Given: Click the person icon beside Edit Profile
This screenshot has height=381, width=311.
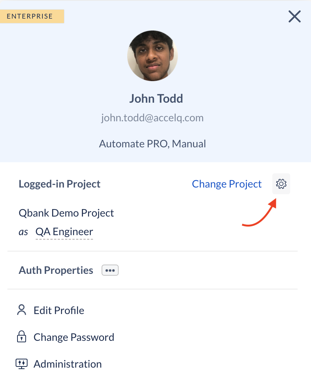Looking at the screenshot, I should pos(22,310).
